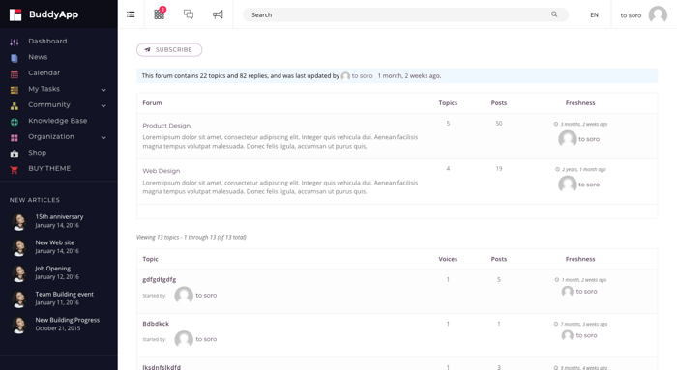Click '3 months, 2 weeks ago' freshness link
Screen dimensions: 677x370
[584, 125]
